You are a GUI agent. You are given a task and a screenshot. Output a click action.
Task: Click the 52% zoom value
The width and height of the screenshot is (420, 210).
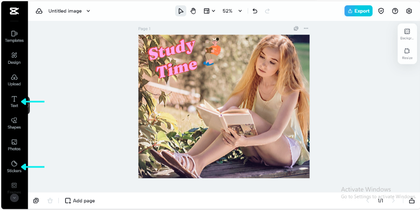pos(227,11)
